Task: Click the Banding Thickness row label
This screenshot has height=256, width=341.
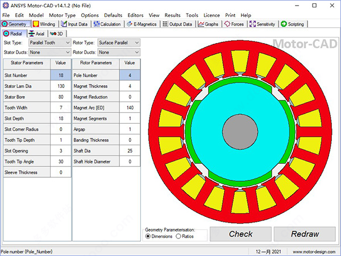Action: (x=91, y=140)
